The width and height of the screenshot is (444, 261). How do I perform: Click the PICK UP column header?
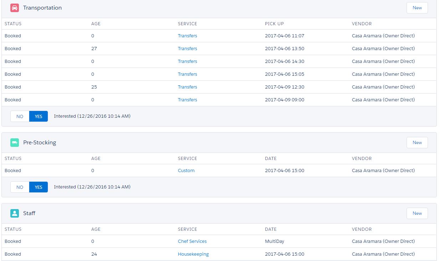point(274,24)
